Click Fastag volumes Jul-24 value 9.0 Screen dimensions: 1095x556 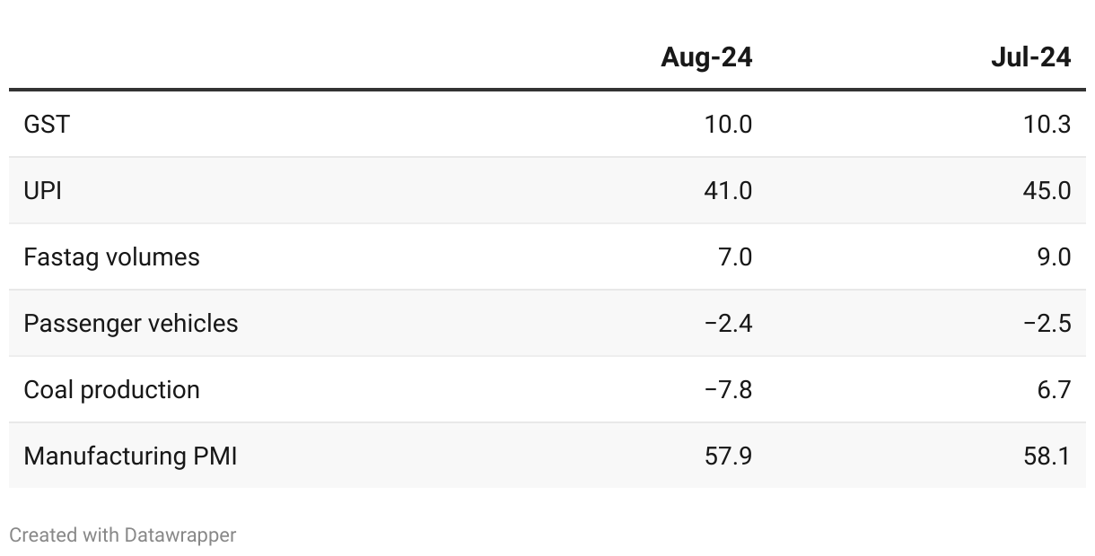point(1054,257)
